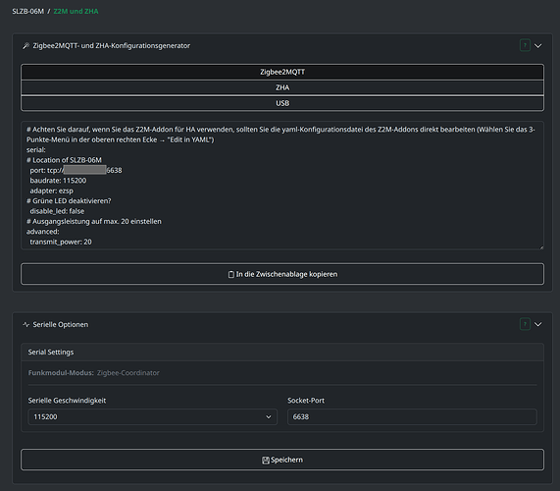Collapse the Serielle Optionen panel
This screenshot has height=491, width=560.
pyautogui.click(x=537, y=324)
